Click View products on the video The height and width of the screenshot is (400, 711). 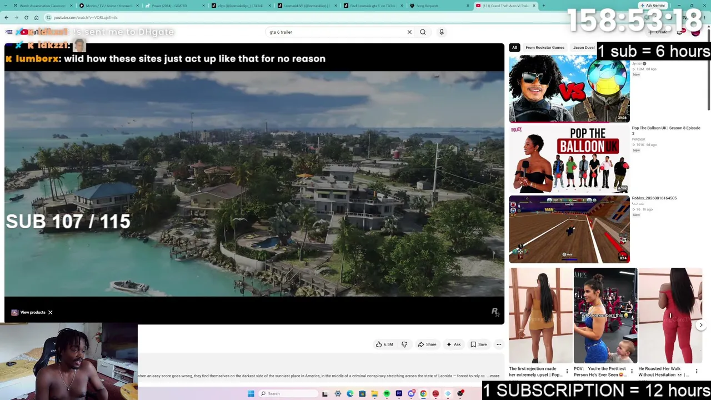pyautogui.click(x=29, y=312)
